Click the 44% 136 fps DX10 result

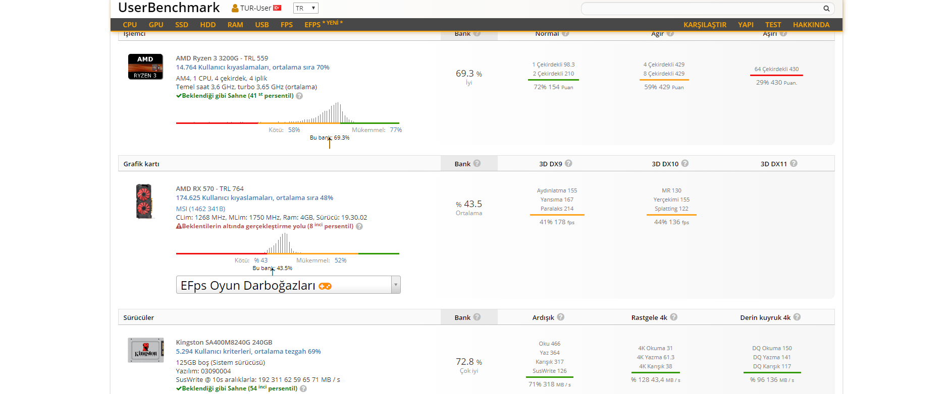coord(671,222)
